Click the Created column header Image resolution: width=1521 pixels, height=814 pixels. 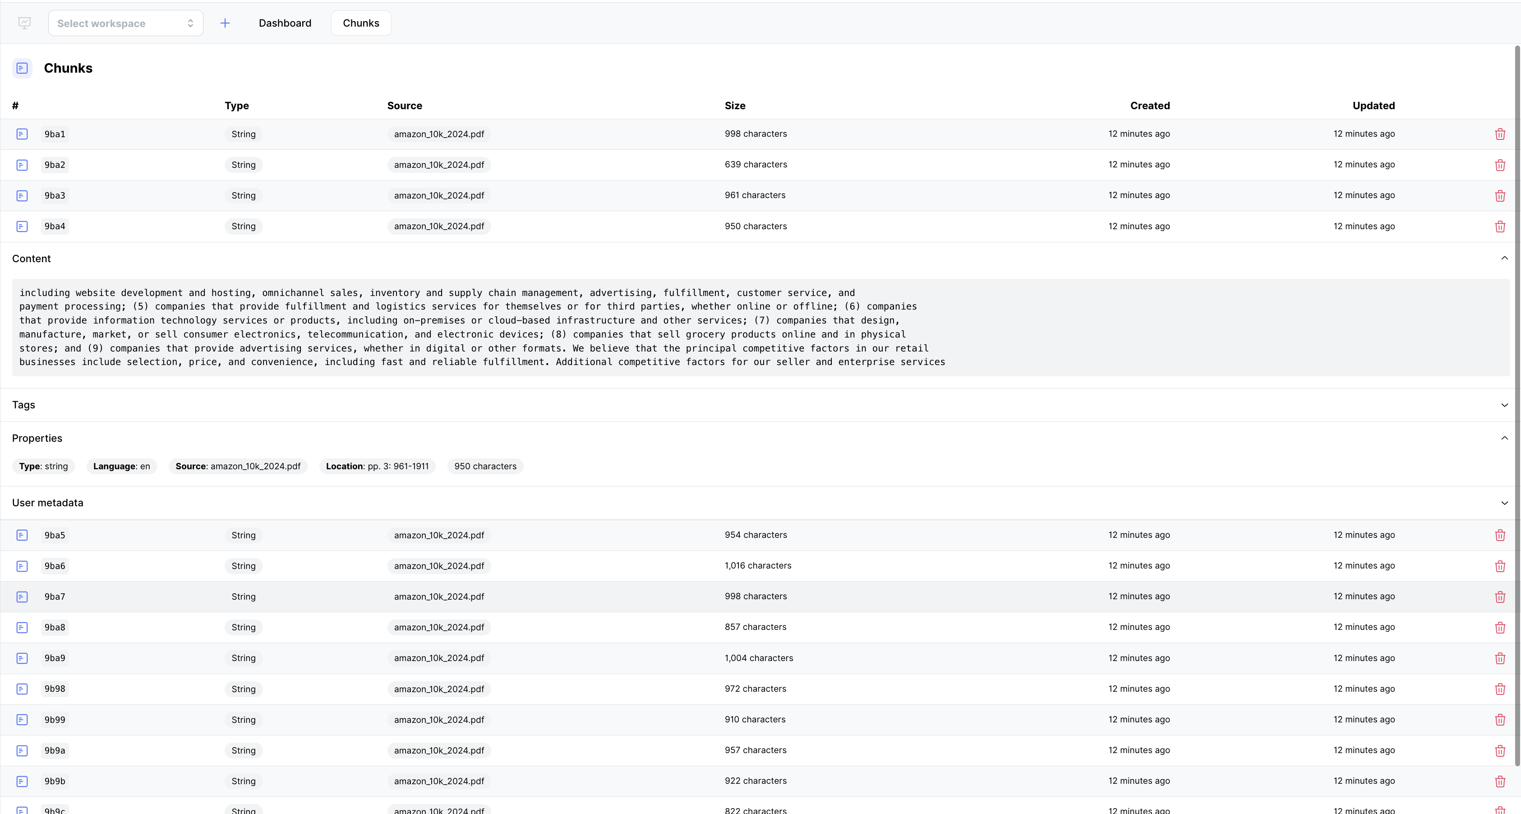(x=1150, y=106)
